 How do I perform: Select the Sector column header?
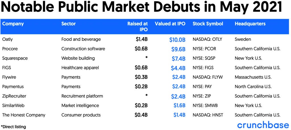click(x=68, y=24)
